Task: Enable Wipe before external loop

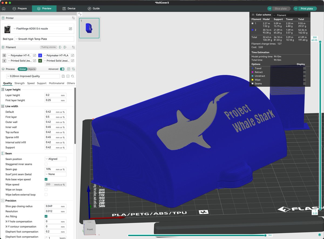Action: (46, 194)
